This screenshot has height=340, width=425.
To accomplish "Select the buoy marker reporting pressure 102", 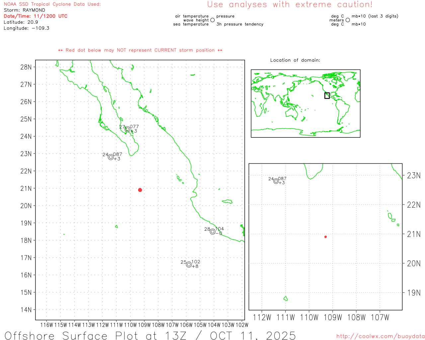I will 189,265.
